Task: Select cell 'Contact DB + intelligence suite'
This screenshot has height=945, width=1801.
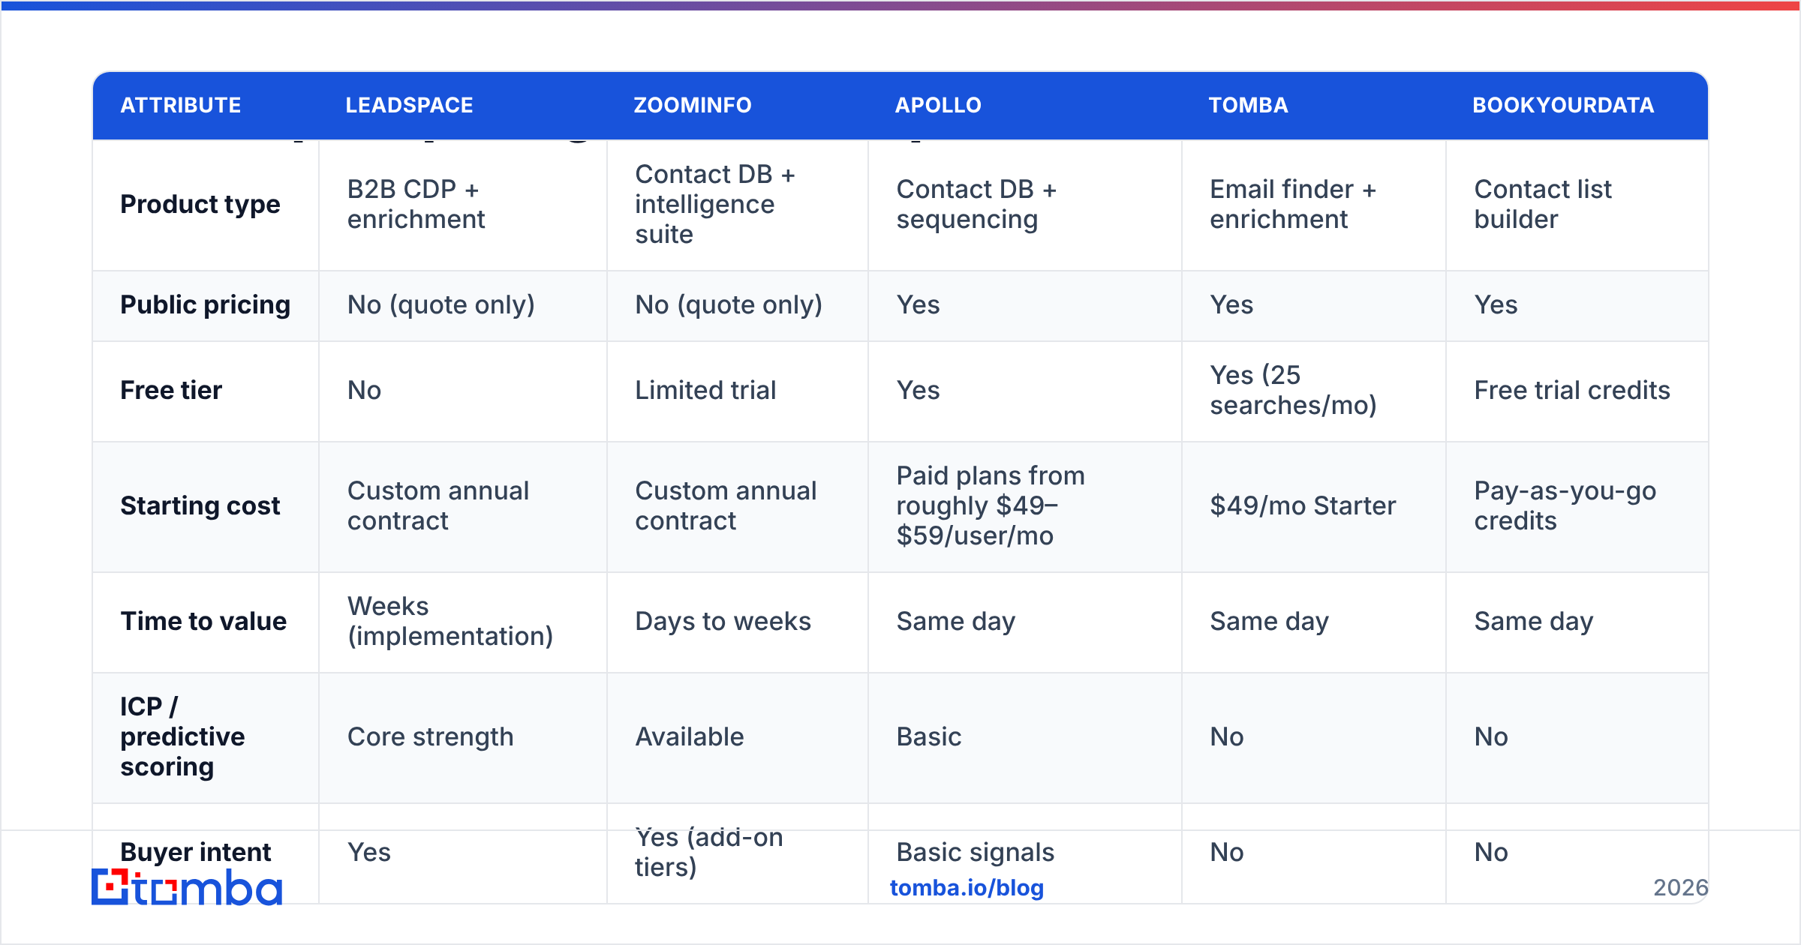Action: [x=738, y=204]
